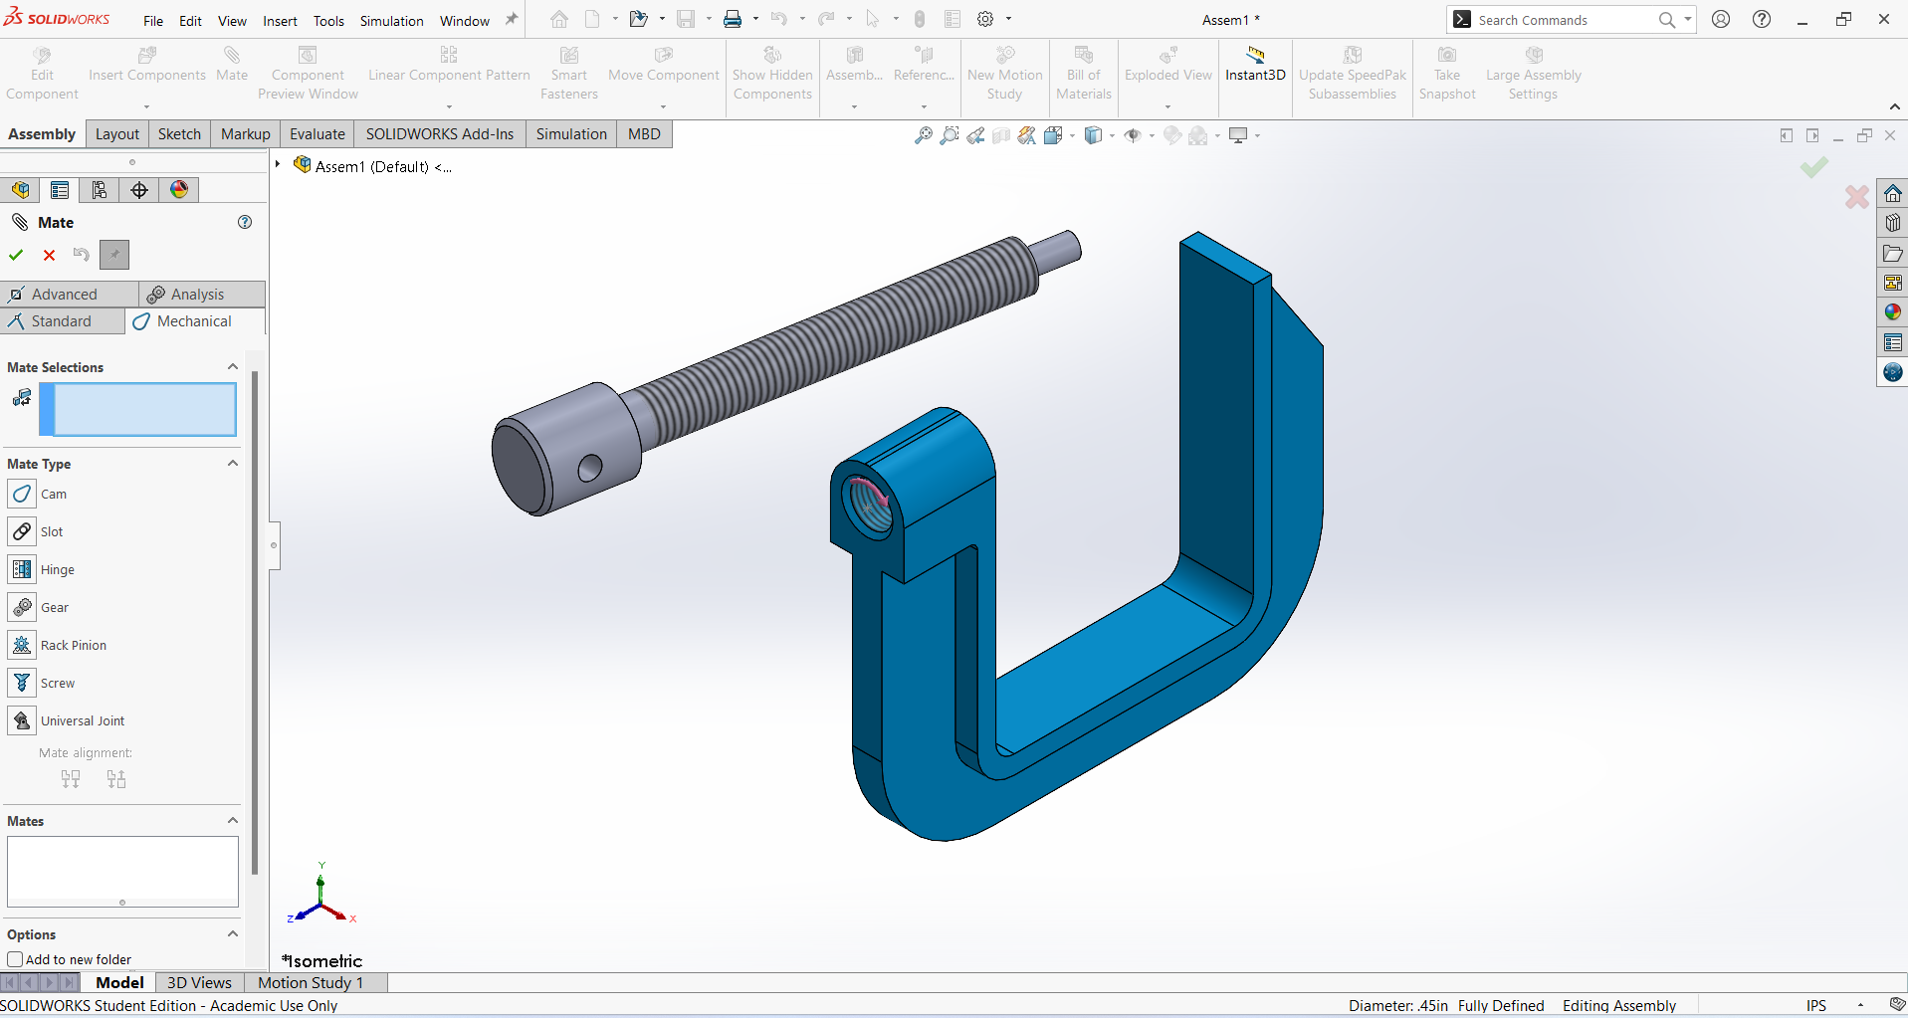Select the Screw mate icon
The width and height of the screenshot is (1908, 1018).
pos(22,683)
